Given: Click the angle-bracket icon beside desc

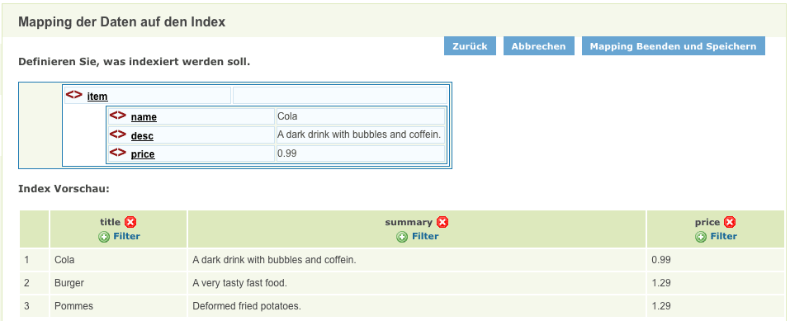Looking at the screenshot, I should point(118,135).
